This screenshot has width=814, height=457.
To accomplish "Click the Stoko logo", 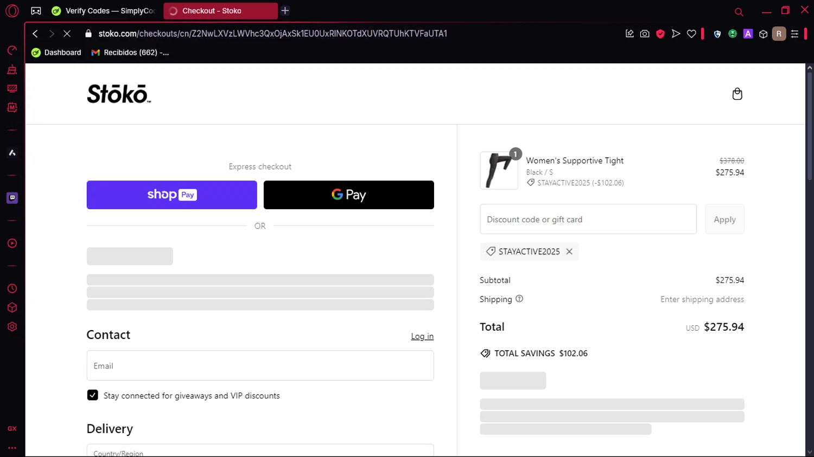I will (119, 94).
